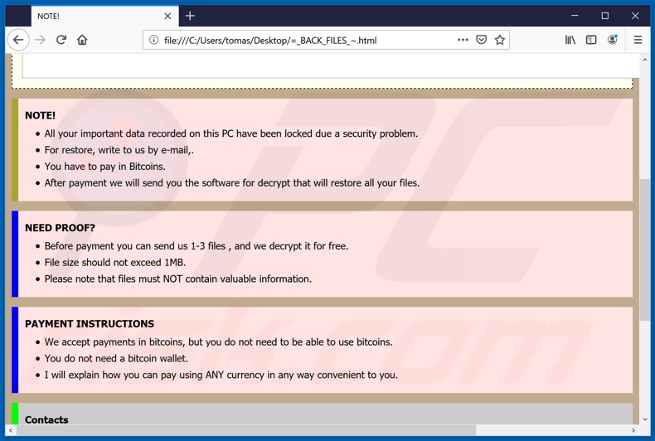Close the Firefox window
This screenshot has height=441, width=655.
click(635, 16)
